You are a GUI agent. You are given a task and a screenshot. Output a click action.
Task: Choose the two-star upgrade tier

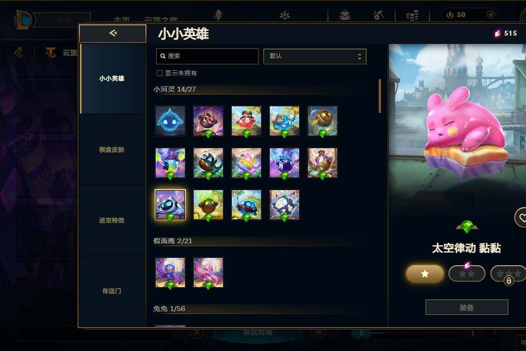[466, 274]
